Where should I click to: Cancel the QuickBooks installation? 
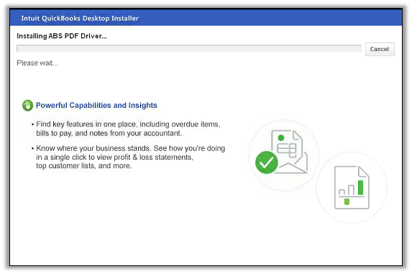[x=380, y=49]
